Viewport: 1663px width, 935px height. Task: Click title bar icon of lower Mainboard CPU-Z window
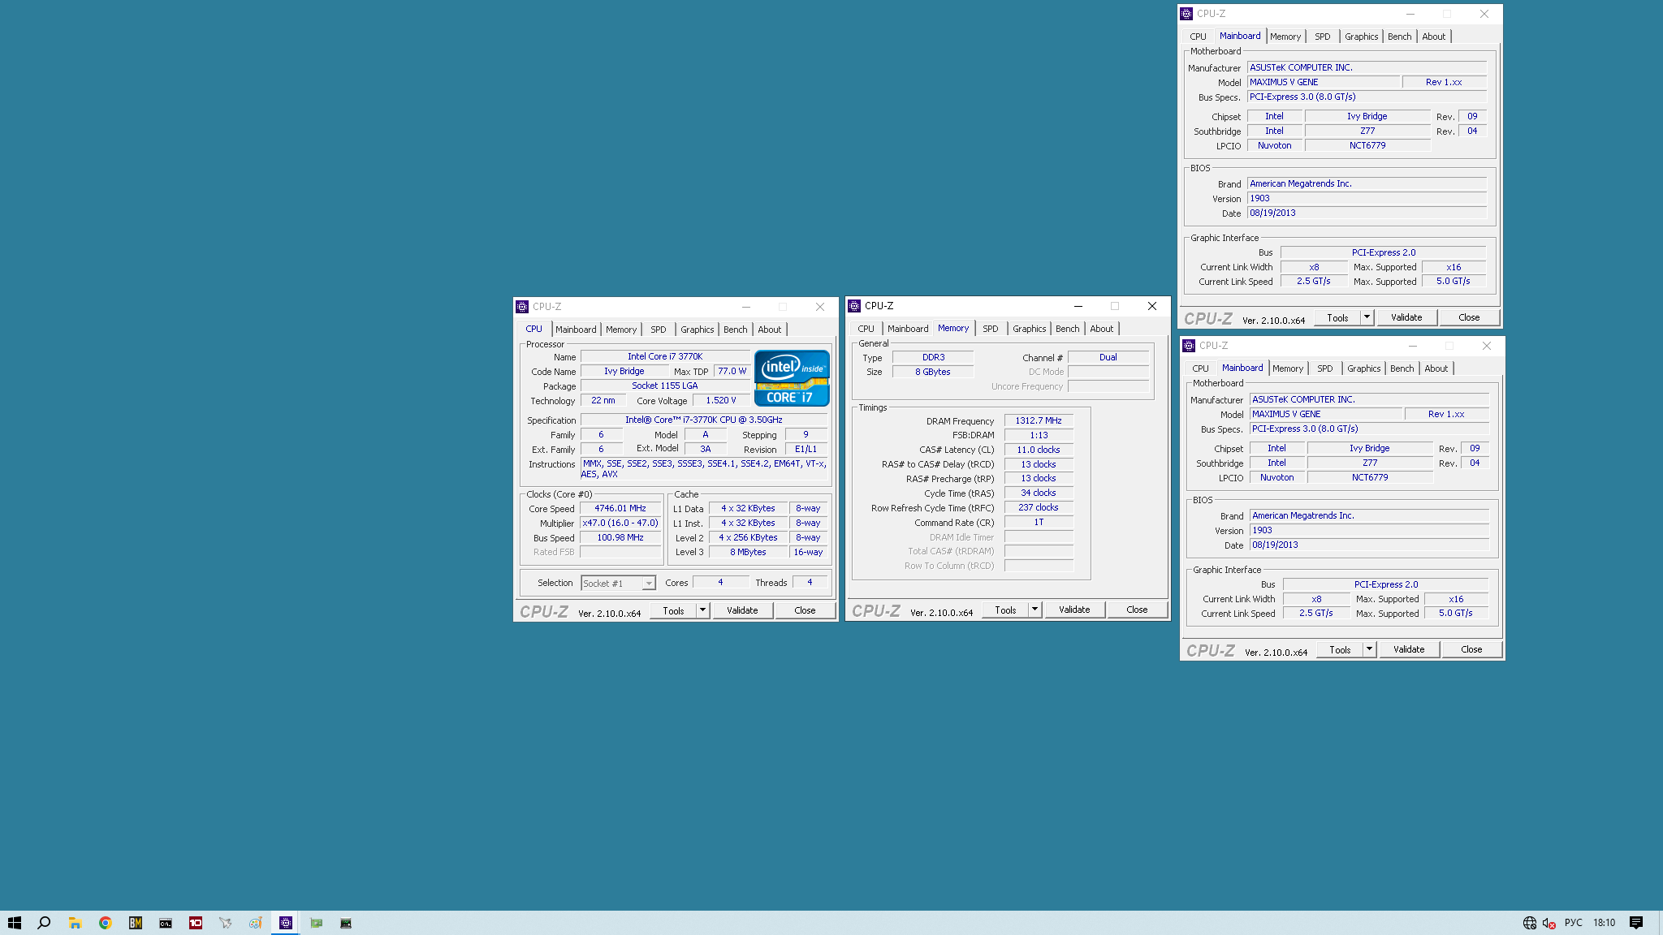pos(1189,346)
